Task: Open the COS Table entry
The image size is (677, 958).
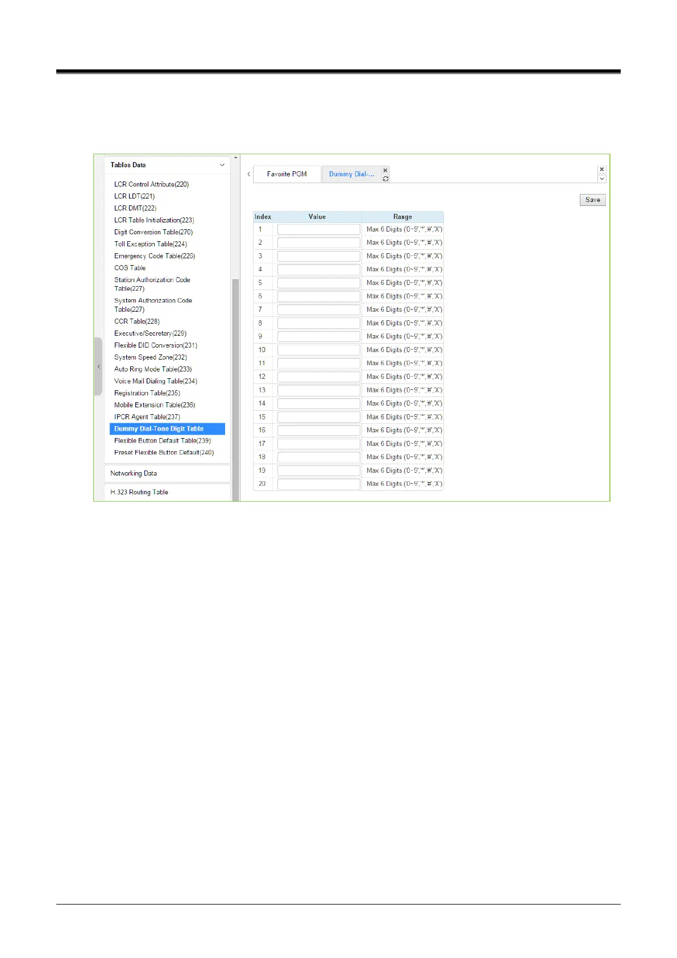Action: pos(130,268)
